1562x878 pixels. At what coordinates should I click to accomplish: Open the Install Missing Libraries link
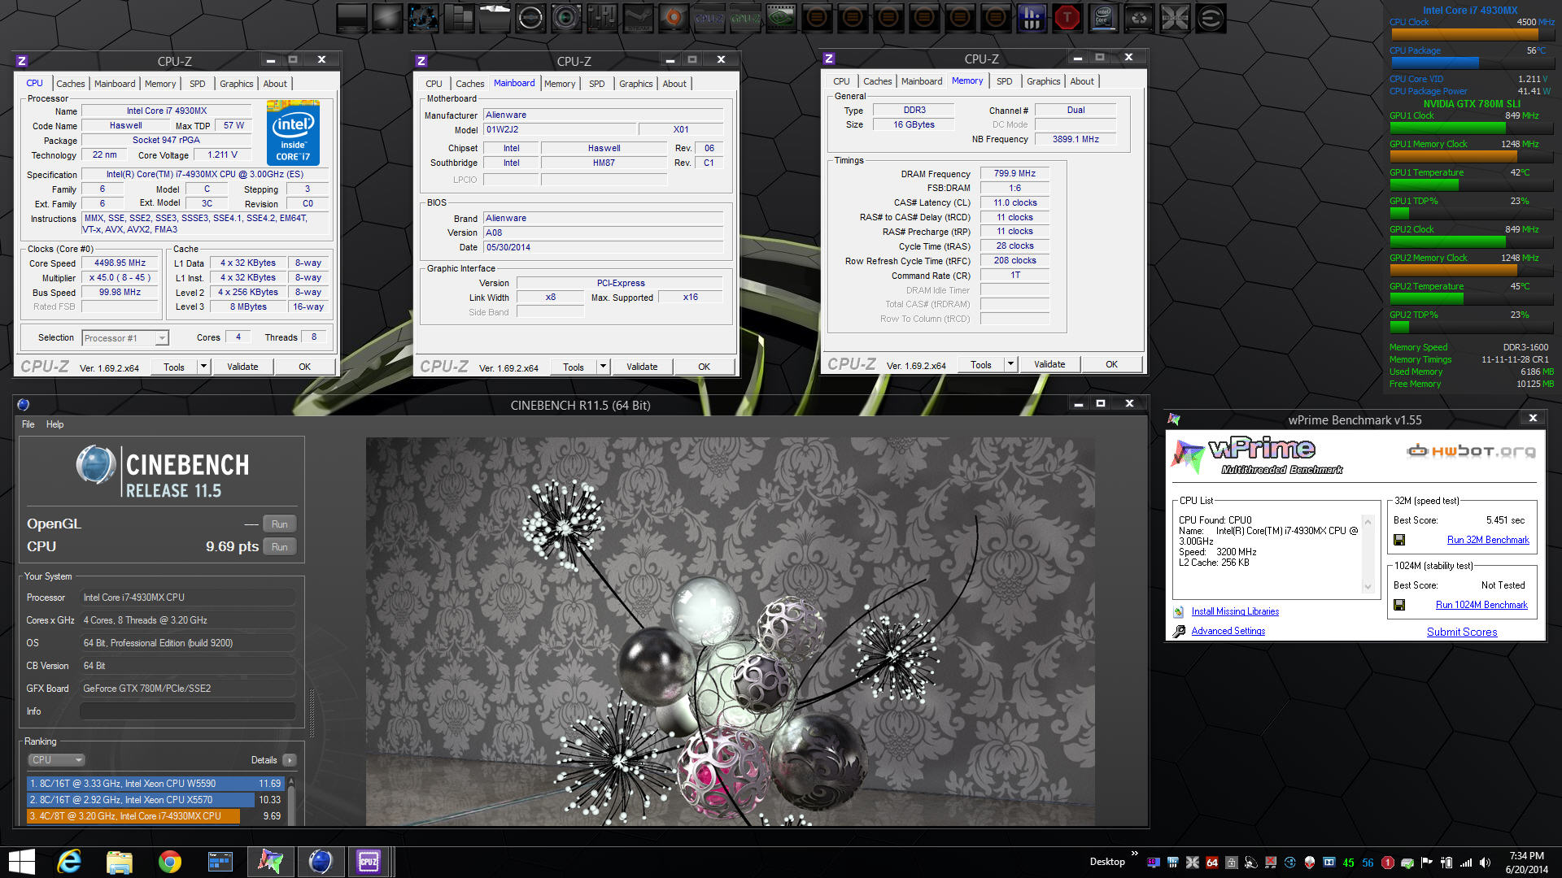coord(1235,611)
